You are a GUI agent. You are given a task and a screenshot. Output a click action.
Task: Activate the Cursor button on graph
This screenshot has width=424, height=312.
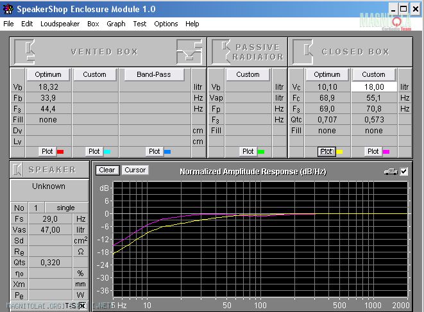click(x=135, y=170)
